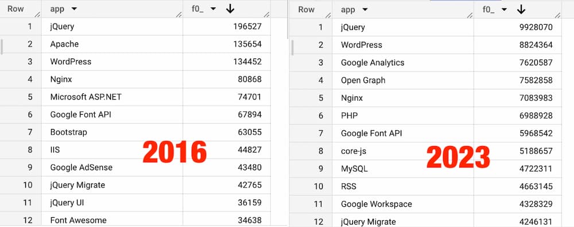Screen dimensions: 574x227
Task: Click Row column resize handle in 2023 table
Action: pos(328,15)
